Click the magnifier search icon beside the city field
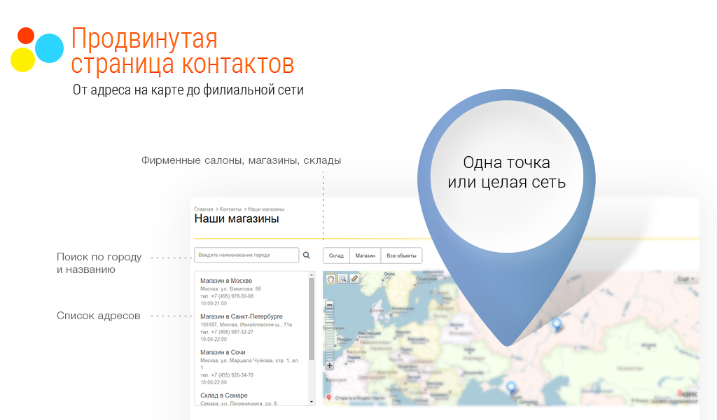 tap(307, 255)
